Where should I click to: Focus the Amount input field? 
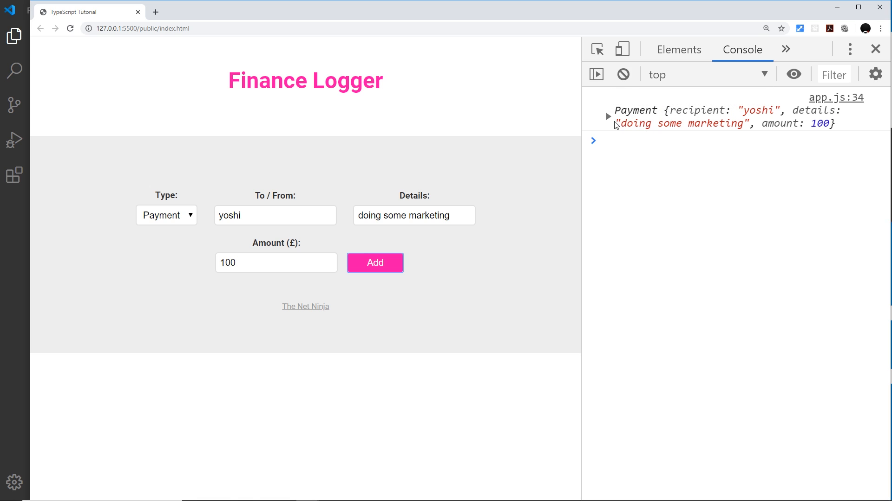click(x=276, y=263)
